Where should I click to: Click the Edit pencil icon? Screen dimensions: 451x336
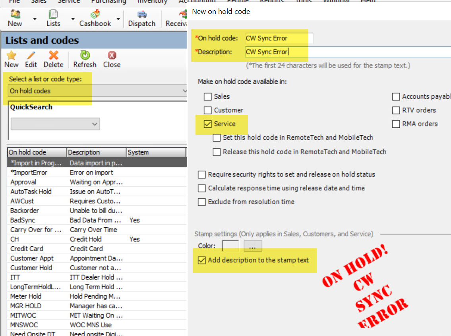31,59
